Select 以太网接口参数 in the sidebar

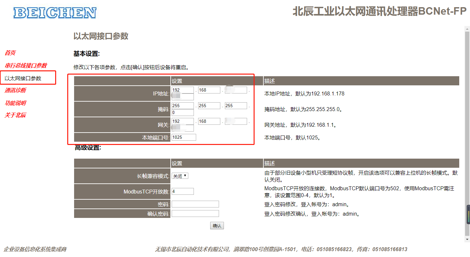tap(23, 78)
